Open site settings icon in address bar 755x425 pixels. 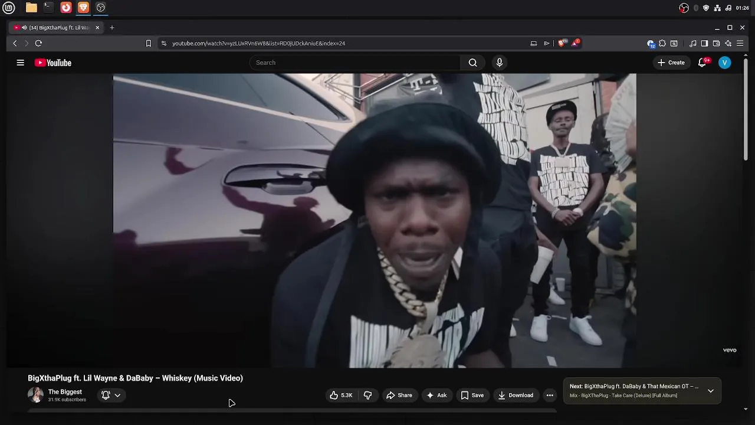pos(164,43)
